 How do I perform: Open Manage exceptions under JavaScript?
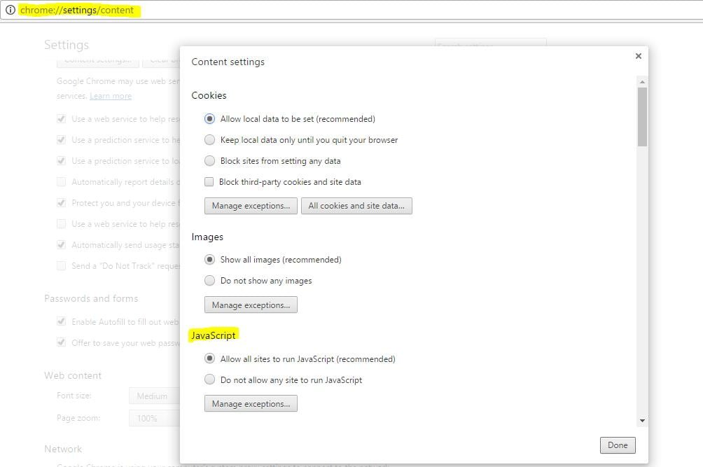click(x=251, y=403)
